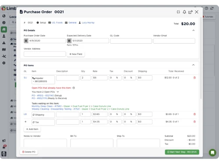Click the Tax row Rate field $4.35
The image size is (219, 164).
coord(100,122)
